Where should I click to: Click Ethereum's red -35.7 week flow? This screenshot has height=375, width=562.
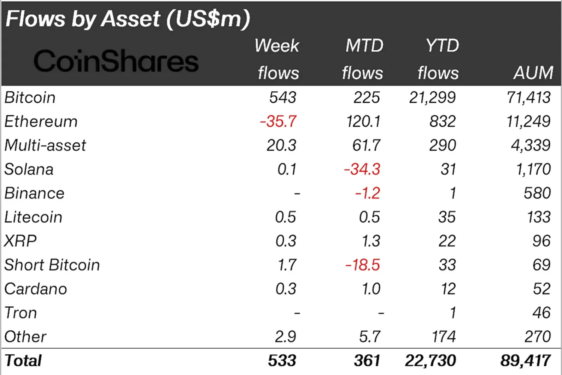click(x=278, y=122)
